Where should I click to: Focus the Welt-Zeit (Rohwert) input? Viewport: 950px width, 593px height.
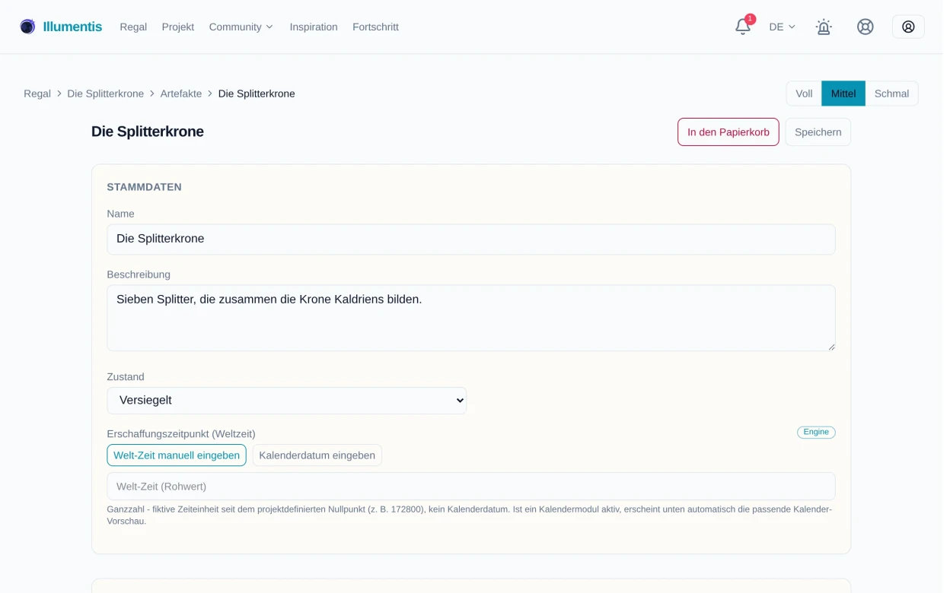(x=471, y=487)
